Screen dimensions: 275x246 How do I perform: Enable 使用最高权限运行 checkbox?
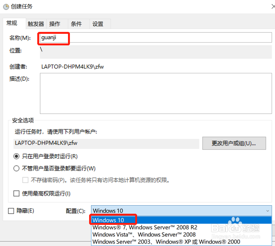pos(16,194)
